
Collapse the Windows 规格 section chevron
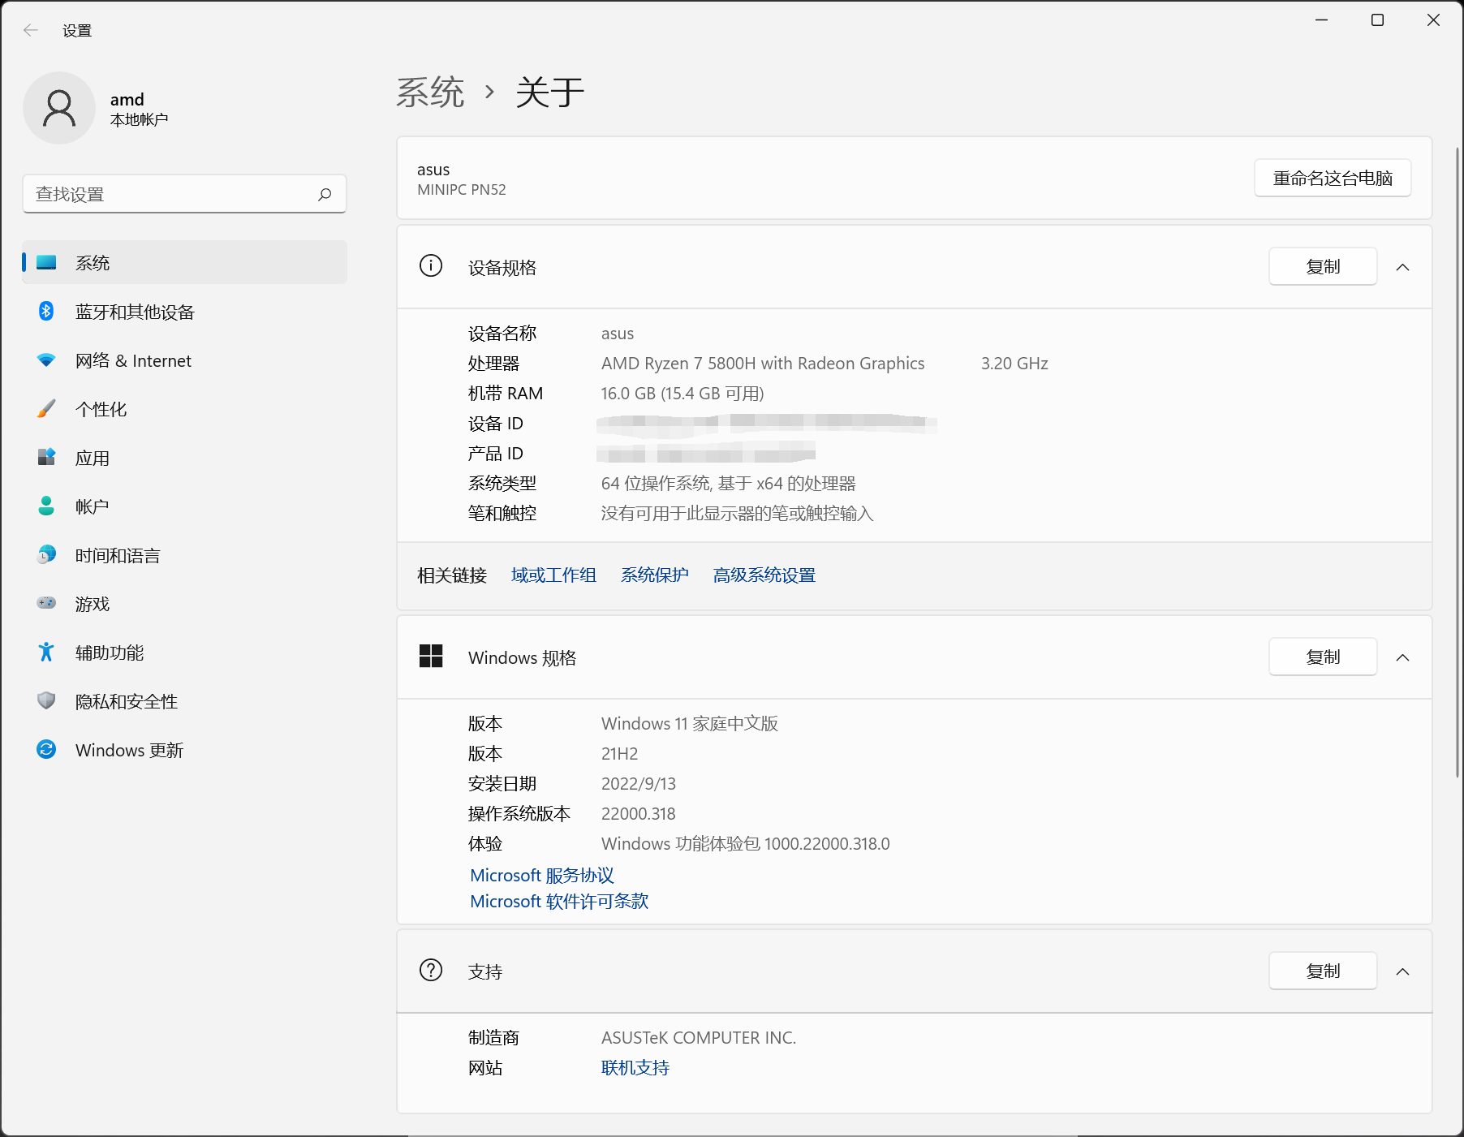[1402, 657]
